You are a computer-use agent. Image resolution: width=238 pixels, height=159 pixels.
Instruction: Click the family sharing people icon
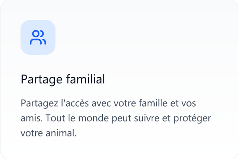pos(38,37)
